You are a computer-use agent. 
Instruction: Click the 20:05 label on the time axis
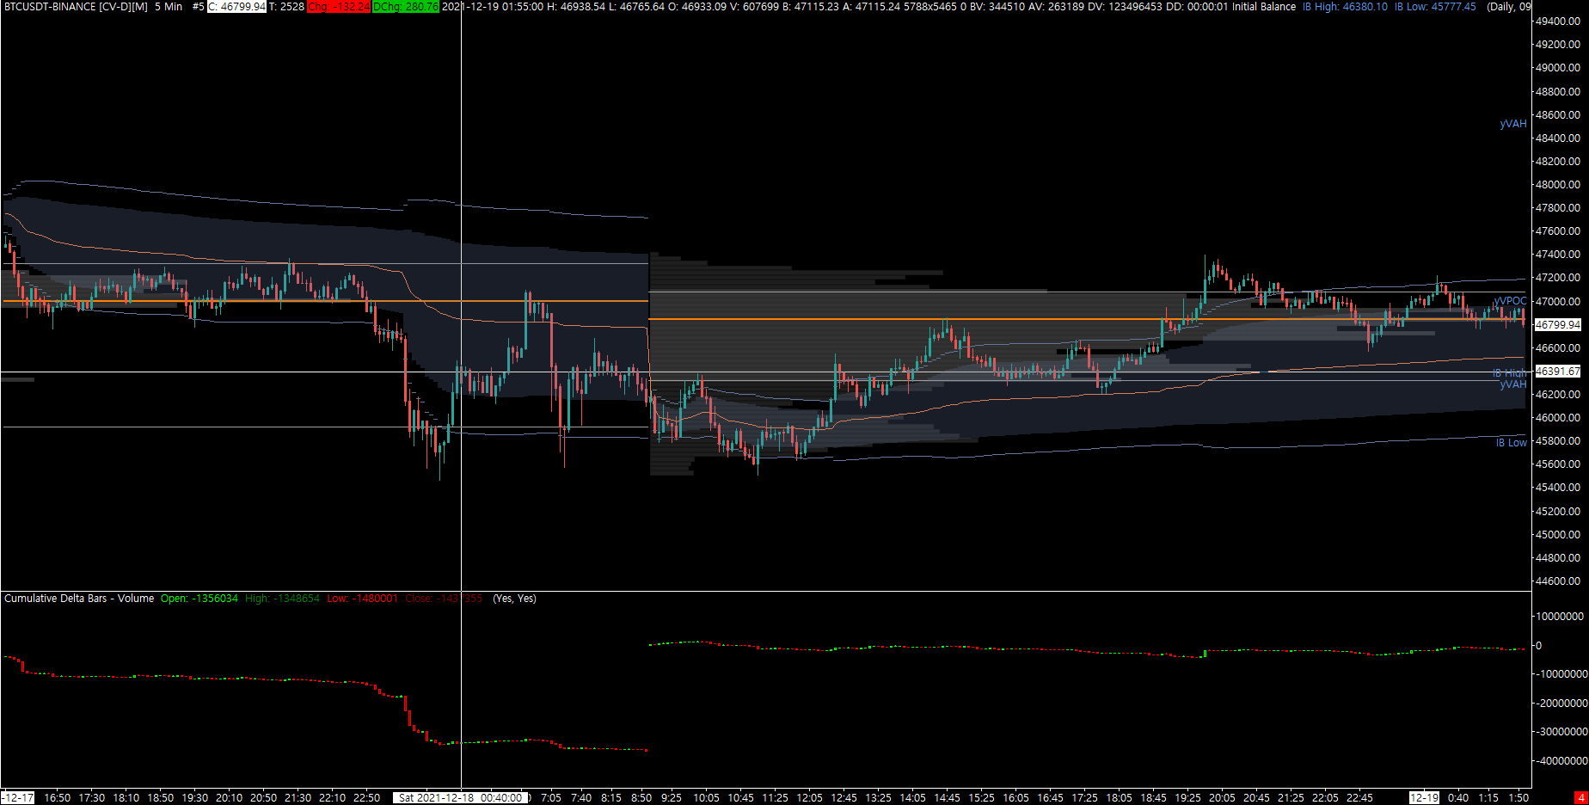pyautogui.click(x=1222, y=798)
